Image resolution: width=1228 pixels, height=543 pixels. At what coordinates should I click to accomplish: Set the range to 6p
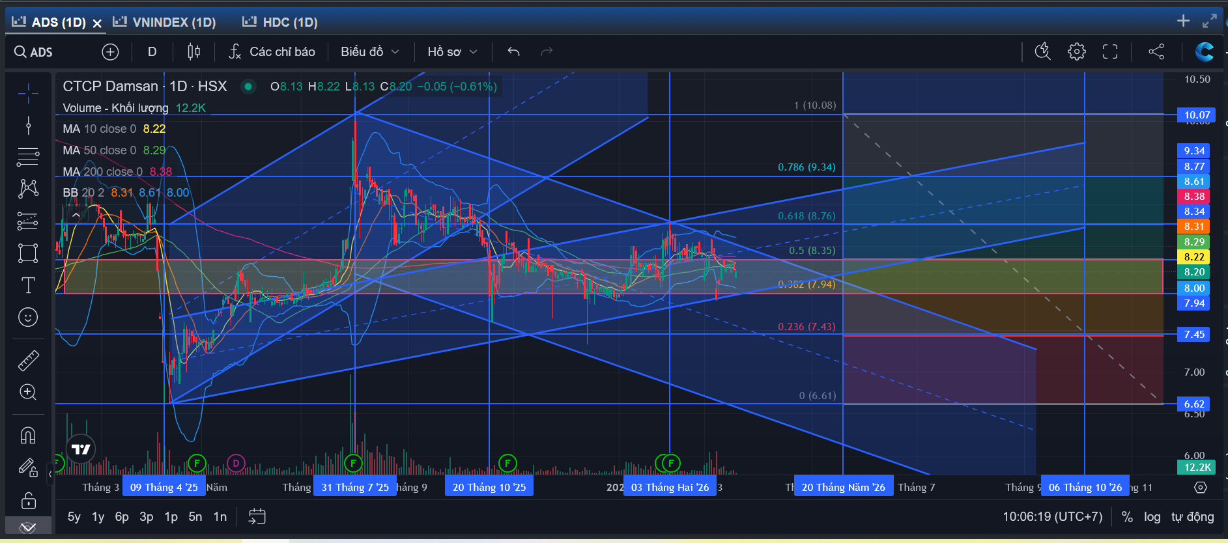122,517
